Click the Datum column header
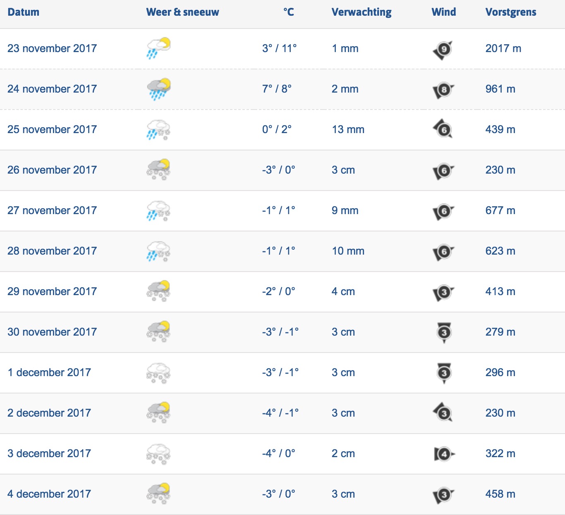This screenshot has width=565, height=515. (x=24, y=12)
